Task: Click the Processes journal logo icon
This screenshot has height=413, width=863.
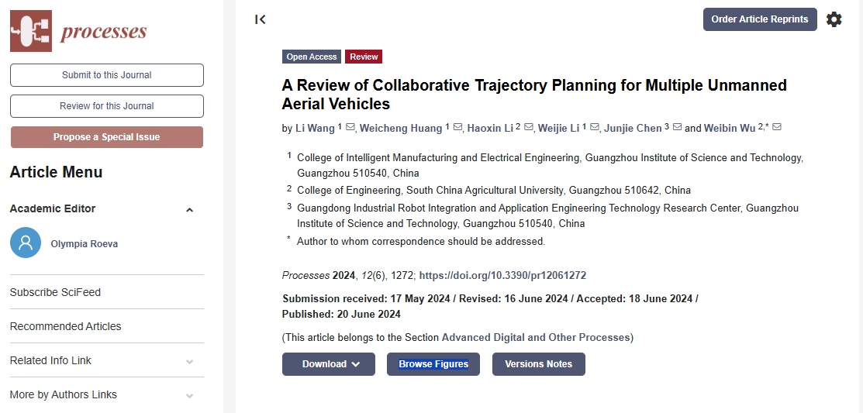Action: 31,31
